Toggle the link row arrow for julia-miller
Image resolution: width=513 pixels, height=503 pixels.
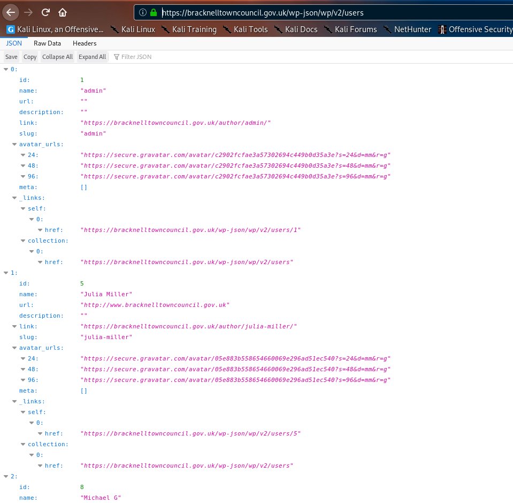pos(14,326)
